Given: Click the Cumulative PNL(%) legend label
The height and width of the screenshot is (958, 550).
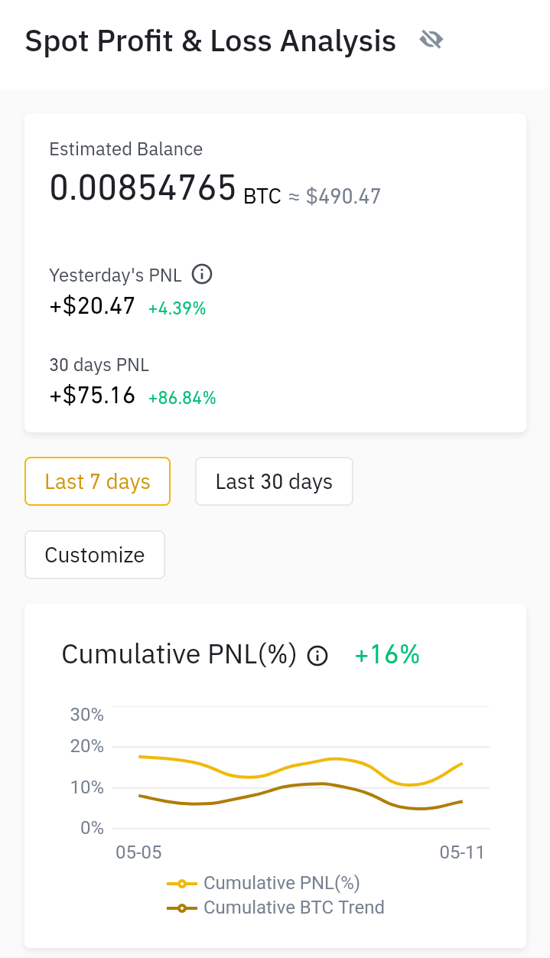Looking at the screenshot, I should click(282, 883).
